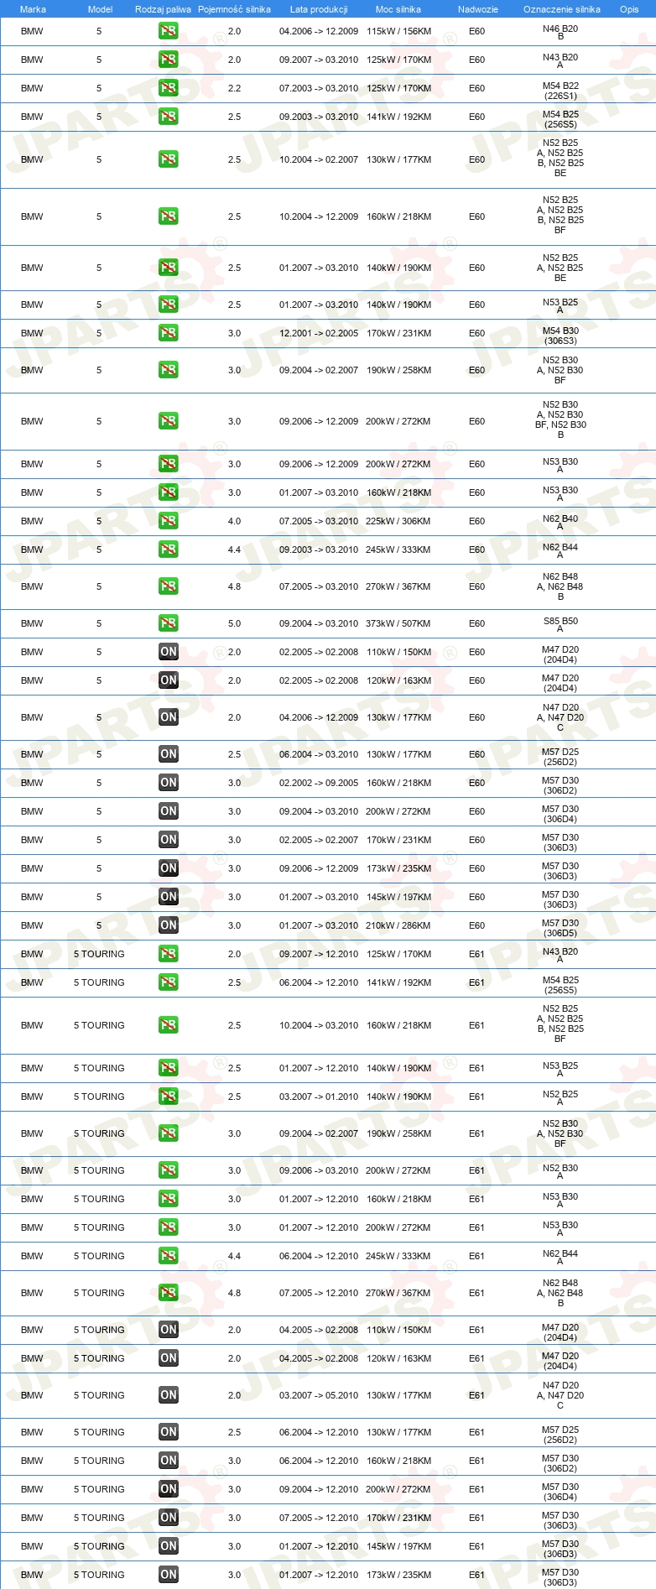Click the 225kW / 306KM power cell
Viewport: 656px width, 1589px height.
pos(398,521)
